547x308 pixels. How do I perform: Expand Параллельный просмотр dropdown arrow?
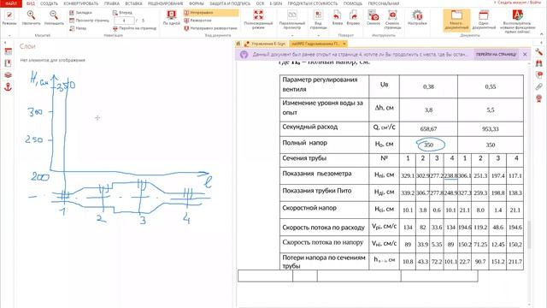[x=292, y=35]
